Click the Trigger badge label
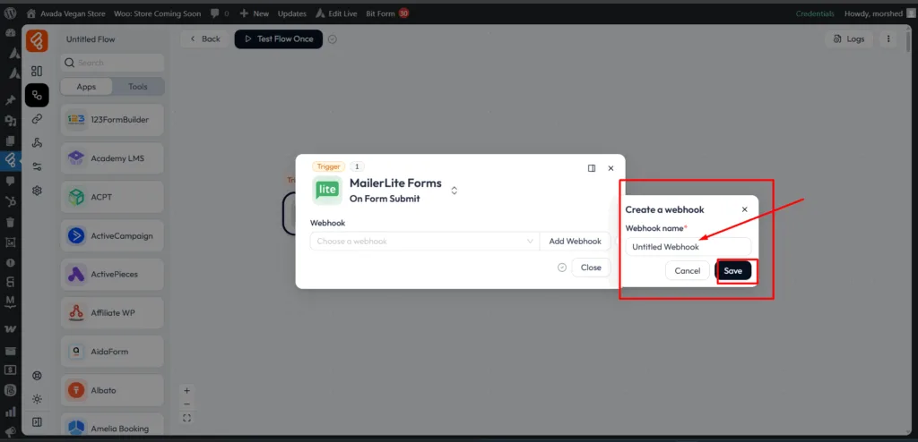Viewport: 918px width, 442px height. pyautogui.click(x=329, y=166)
